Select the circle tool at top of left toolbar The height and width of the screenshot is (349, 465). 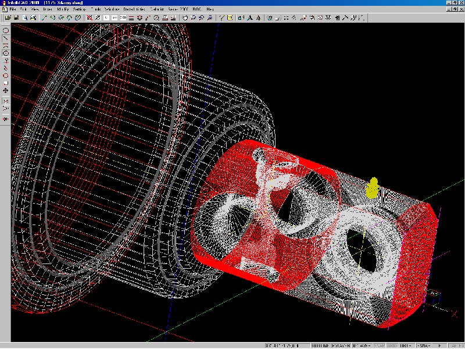point(5,31)
